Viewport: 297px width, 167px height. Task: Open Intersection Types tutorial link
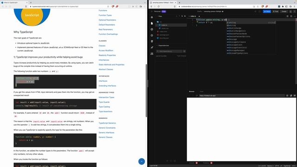pyautogui.click(x=106, y=97)
